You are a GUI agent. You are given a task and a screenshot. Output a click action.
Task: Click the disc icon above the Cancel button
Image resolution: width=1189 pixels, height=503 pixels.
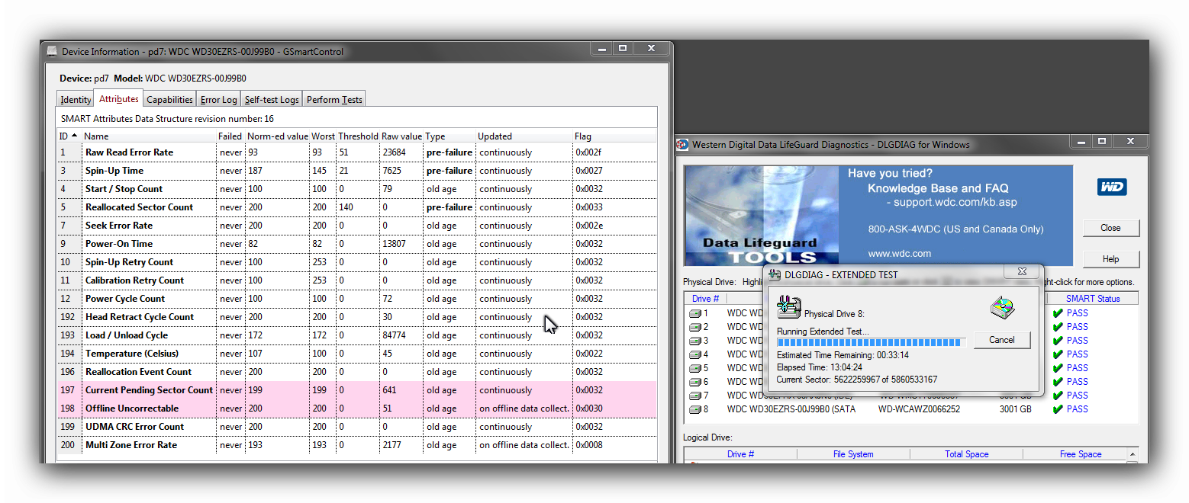point(1001,308)
